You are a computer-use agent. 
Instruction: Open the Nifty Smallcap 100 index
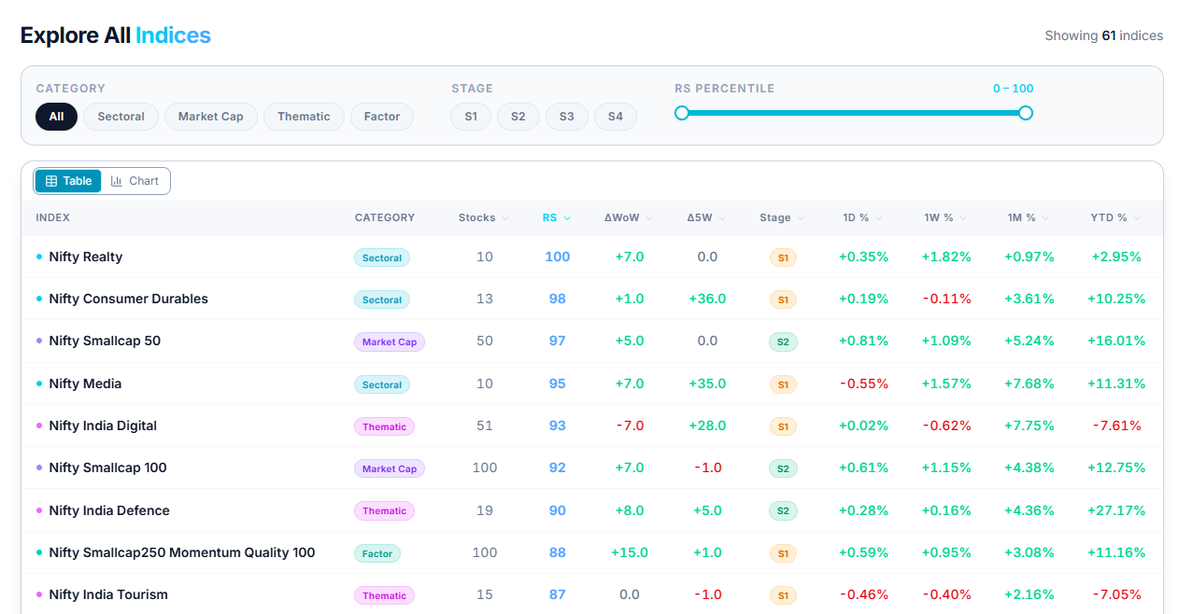click(x=108, y=467)
